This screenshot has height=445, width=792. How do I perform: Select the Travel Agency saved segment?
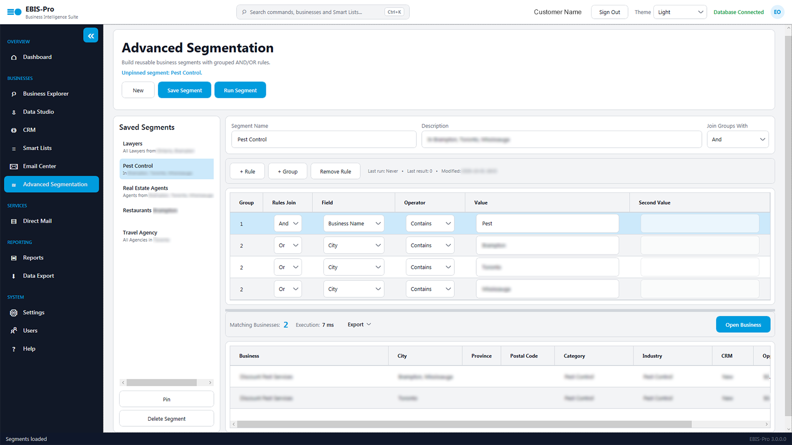(x=166, y=236)
